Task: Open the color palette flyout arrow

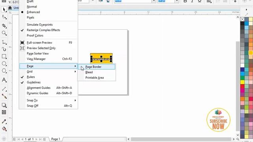Action: click(x=246, y=9)
